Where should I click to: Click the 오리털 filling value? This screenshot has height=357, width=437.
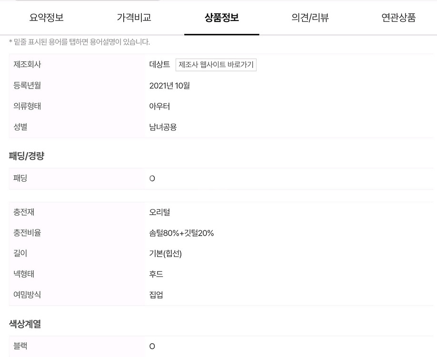[x=159, y=212]
